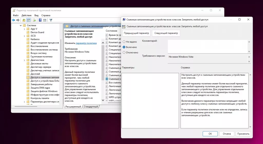Image resolution: width=263 pixels, height=144 pixels.
Task: Open the 'Действие' menu
Action: [26, 15]
